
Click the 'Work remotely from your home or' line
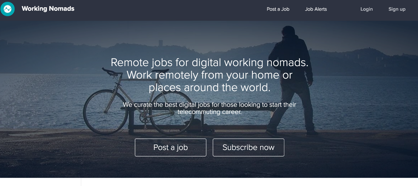(210, 75)
